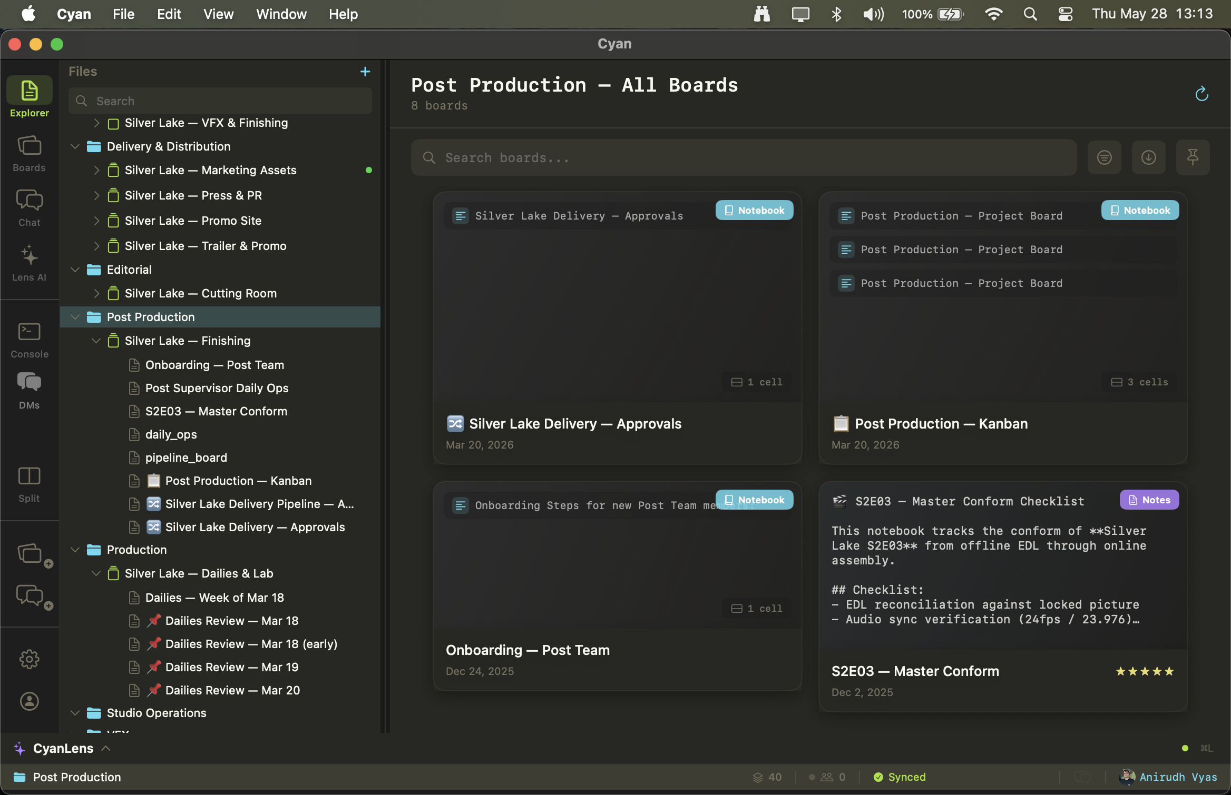Click five-star rating on S2E03 card
Image resolution: width=1231 pixels, height=795 pixels.
[x=1145, y=671]
